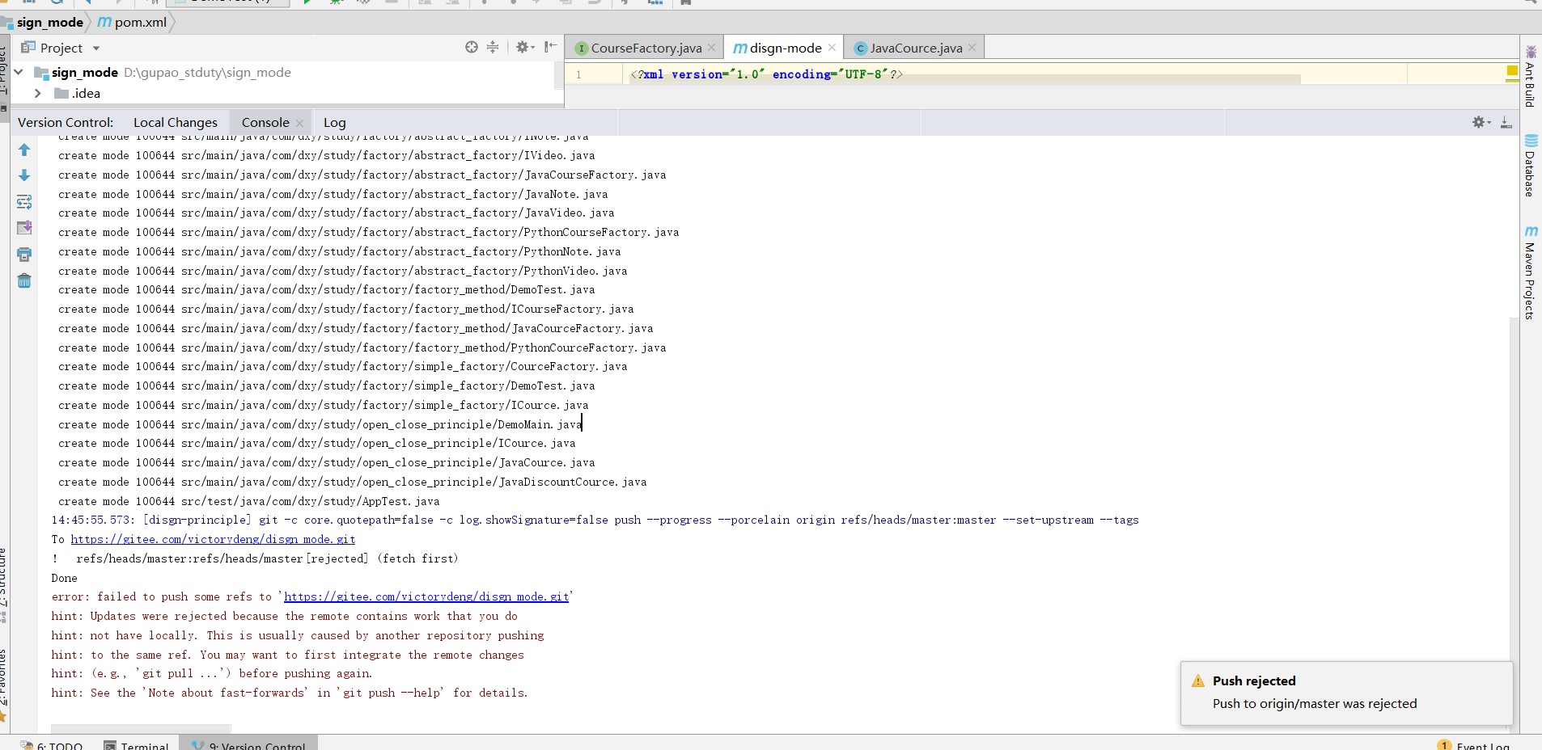Switch to JavaCource.java tab
This screenshot has height=750, width=1542.
[x=916, y=48]
